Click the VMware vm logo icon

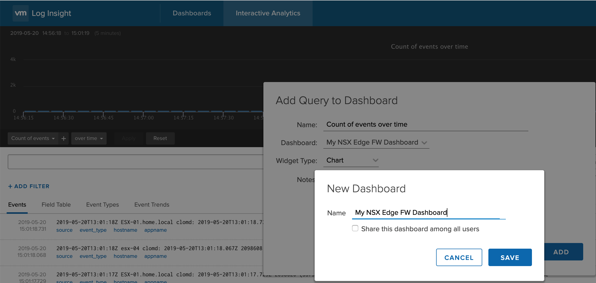click(20, 13)
